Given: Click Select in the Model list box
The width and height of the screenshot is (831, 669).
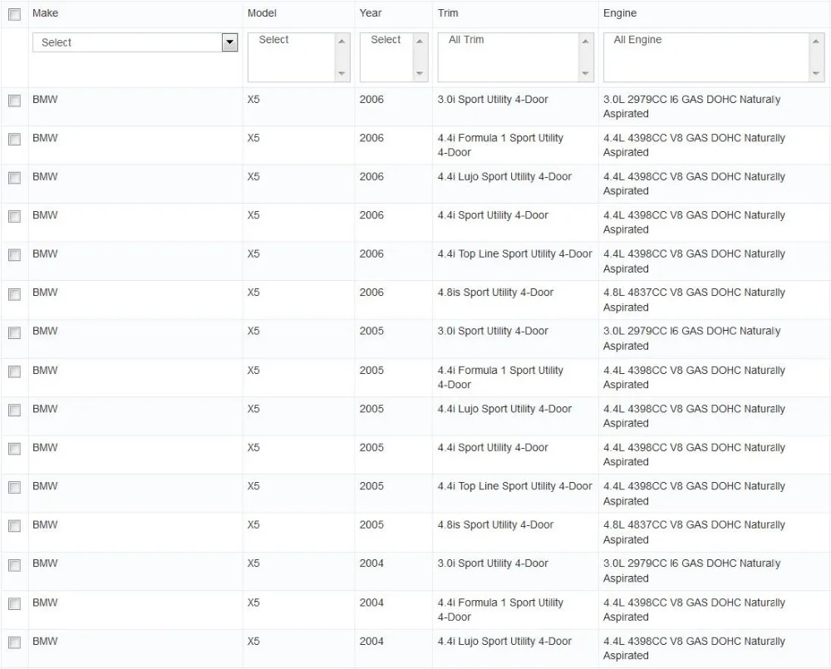Looking at the screenshot, I should coord(273,40).
